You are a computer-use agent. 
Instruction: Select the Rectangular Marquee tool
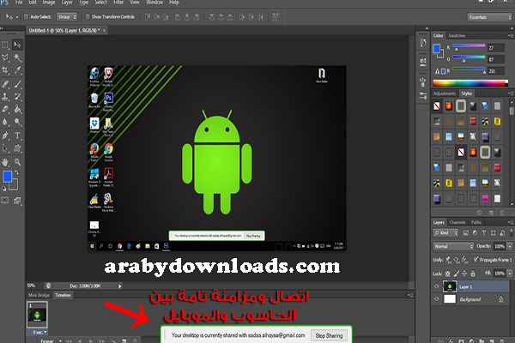coord(5,45)
